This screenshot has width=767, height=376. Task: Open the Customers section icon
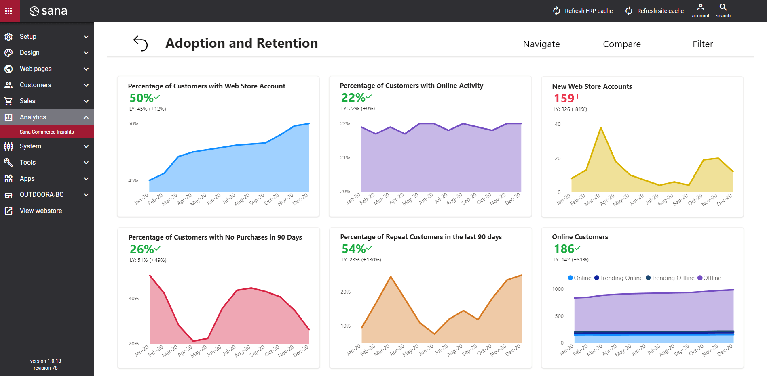pyautogui.click(x=8, y=85)
